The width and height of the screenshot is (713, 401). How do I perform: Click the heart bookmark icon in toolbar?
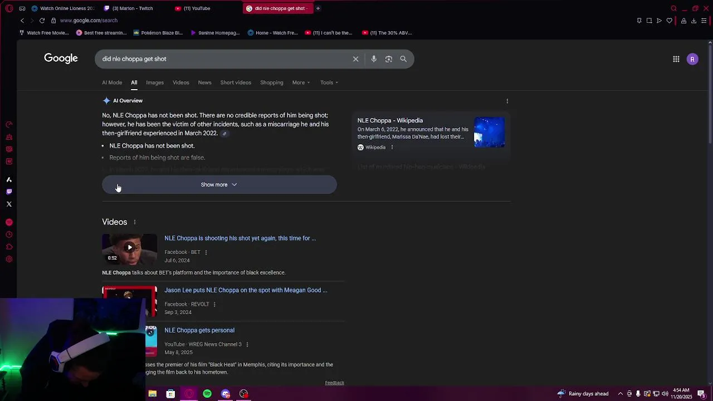click(x=669, y=21)
